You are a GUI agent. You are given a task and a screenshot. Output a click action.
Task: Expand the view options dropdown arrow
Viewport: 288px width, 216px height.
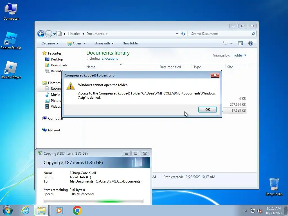(231, 43)
